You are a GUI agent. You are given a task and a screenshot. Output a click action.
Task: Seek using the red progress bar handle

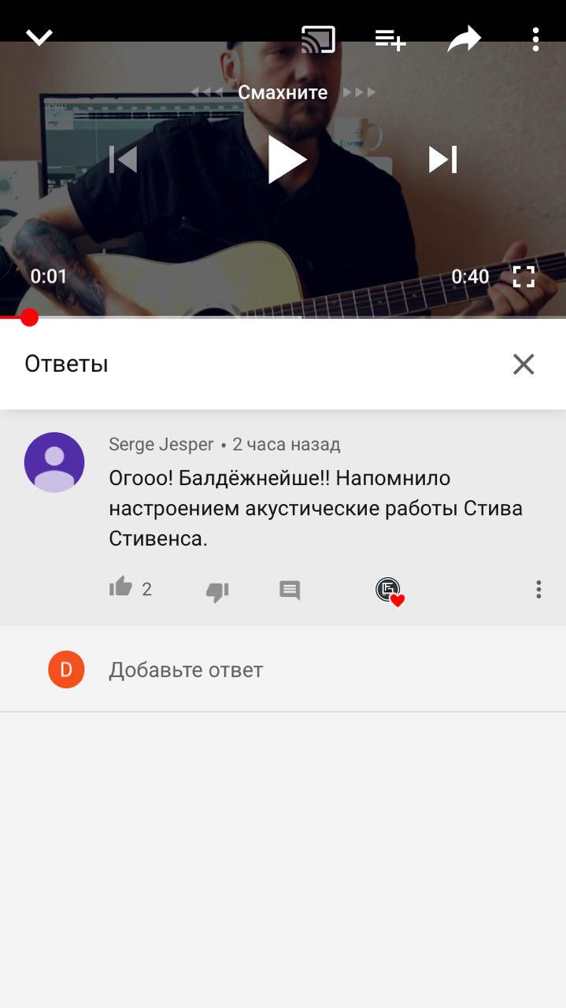click(x=29, y=317)
